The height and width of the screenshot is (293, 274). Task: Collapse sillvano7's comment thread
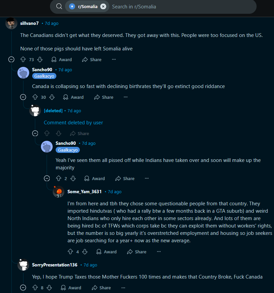click(x=11, y=59)
